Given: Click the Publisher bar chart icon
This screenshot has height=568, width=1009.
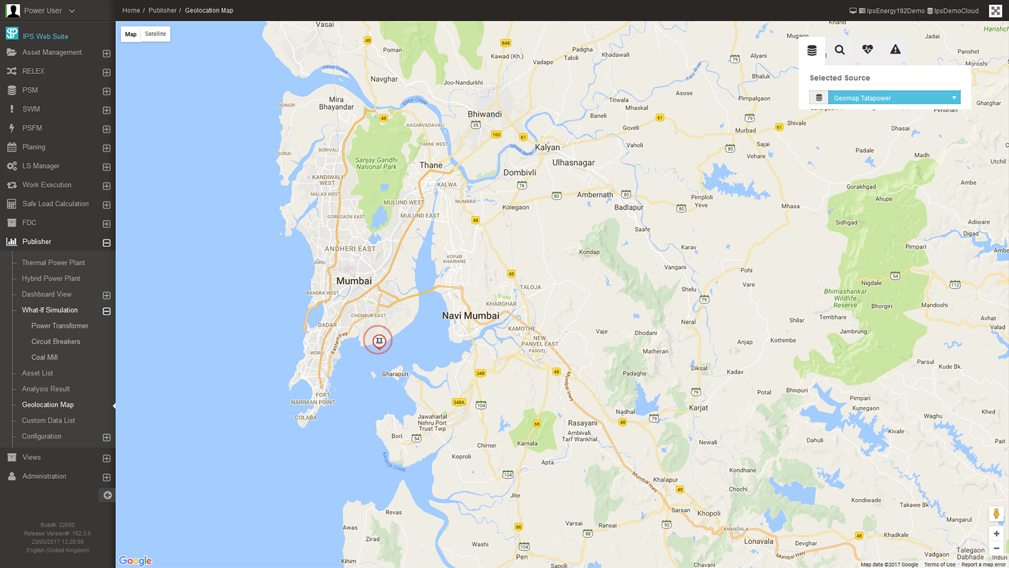Looking at the screenshot, I should tap(11, 242).
